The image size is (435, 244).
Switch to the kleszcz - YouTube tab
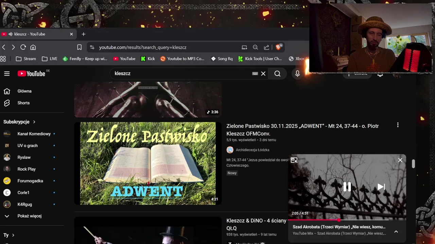point(37,34)
